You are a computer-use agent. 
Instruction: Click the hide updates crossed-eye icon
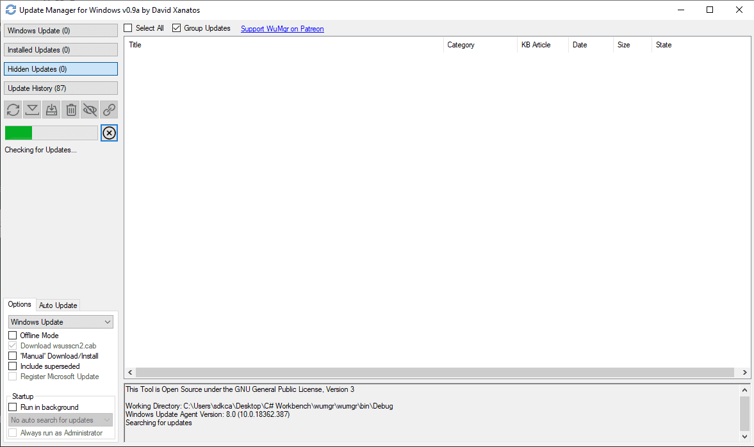click(x=90, y=110)
